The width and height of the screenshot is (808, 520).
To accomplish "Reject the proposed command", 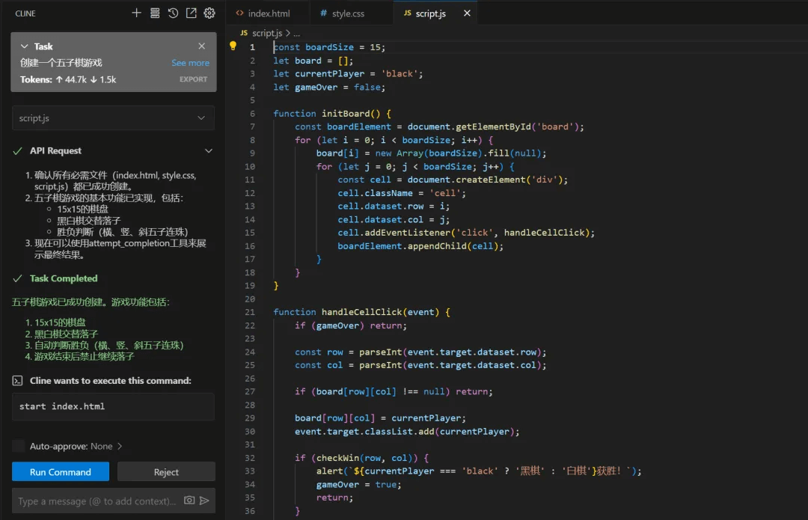I will click(x=166, y=472).
